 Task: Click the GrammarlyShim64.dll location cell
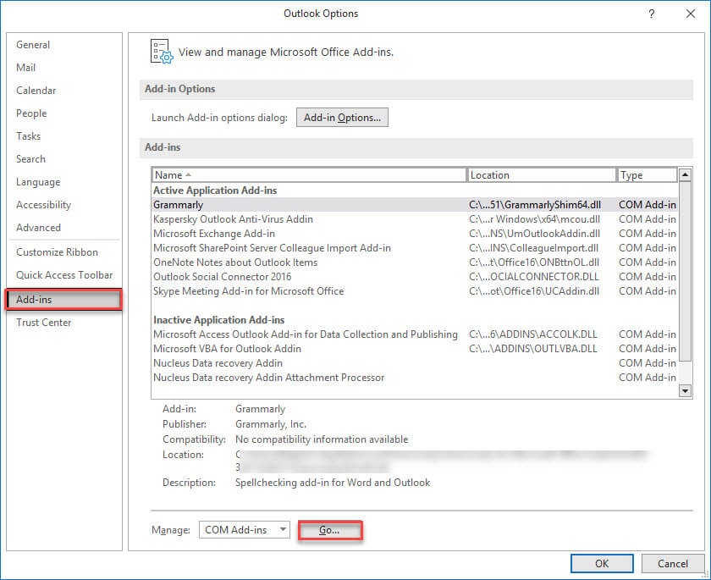click(535, 205)
